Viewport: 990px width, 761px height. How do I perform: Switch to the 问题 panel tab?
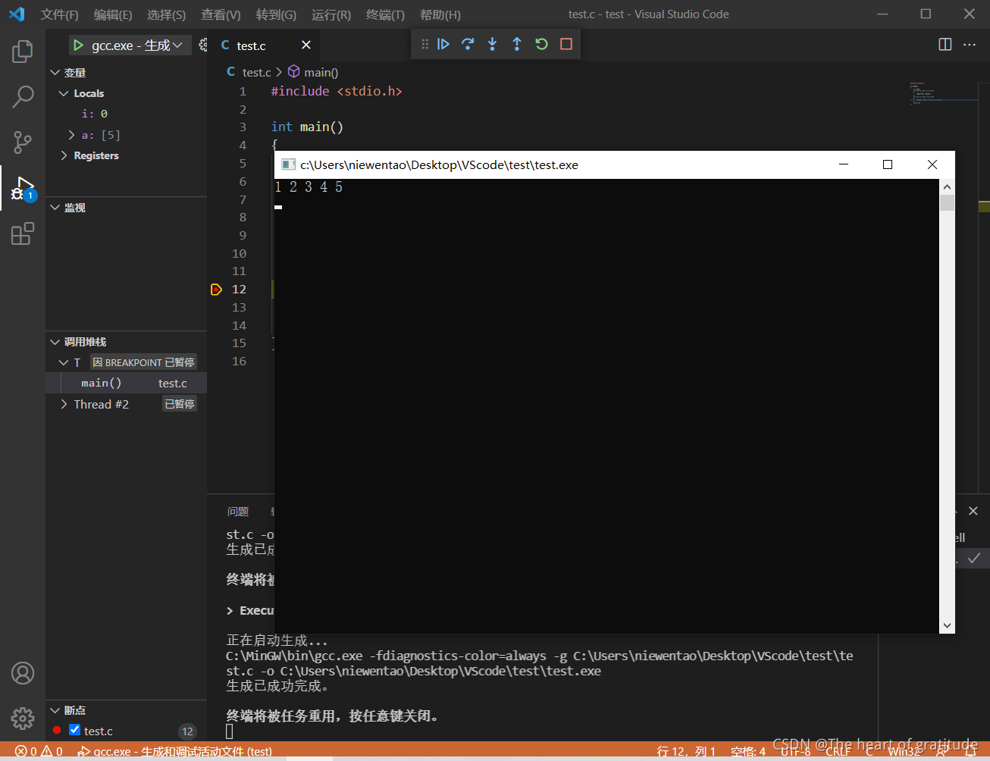[238, 512]
